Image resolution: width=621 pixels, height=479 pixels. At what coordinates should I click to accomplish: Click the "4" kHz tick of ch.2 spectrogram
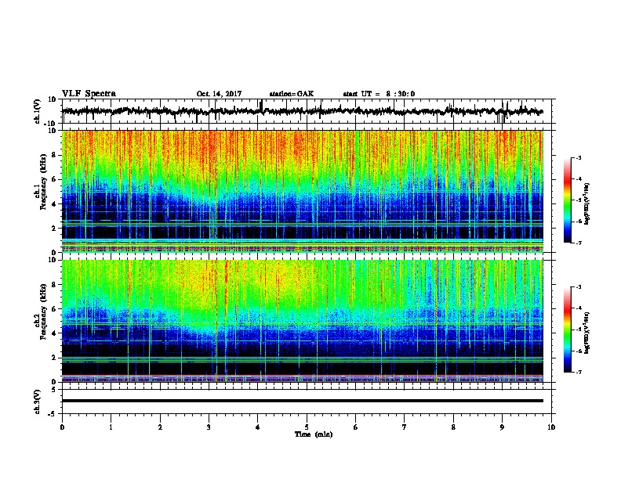[x=54, y=333]
